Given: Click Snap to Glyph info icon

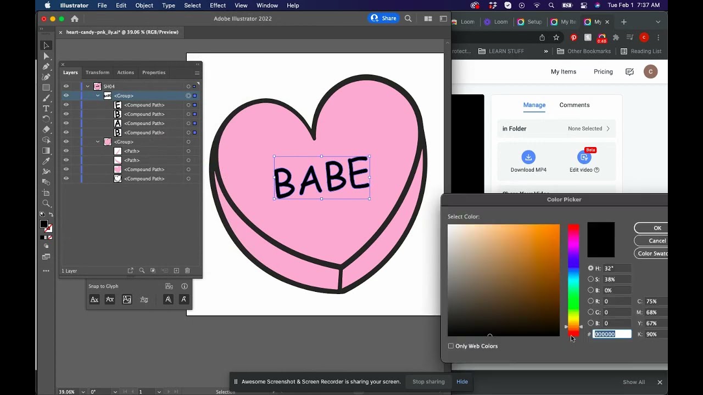Looking at the screenshot, I should [x=185, y=286].
